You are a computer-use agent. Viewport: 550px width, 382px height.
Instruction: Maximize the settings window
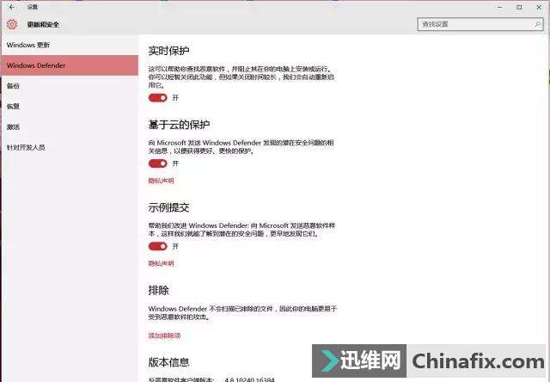click(519, 7)
